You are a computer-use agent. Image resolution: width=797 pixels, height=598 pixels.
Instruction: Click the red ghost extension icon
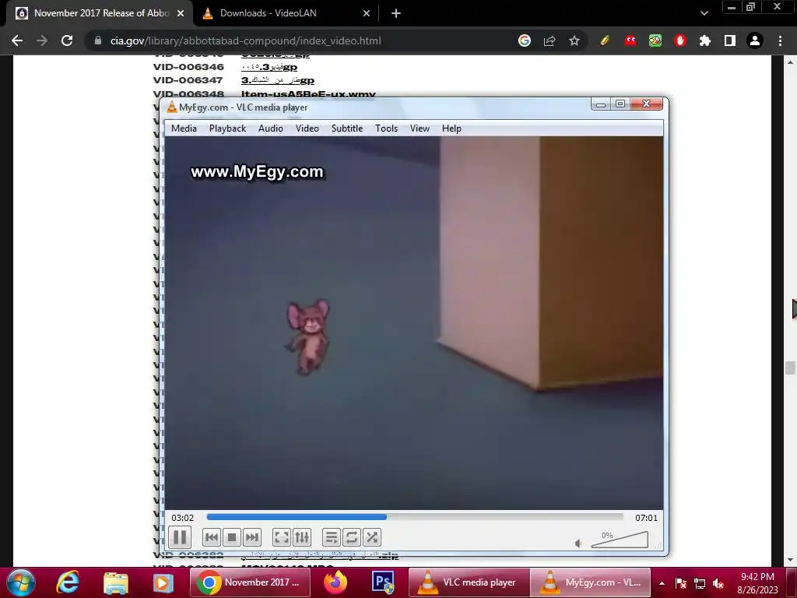pos(630,40)
